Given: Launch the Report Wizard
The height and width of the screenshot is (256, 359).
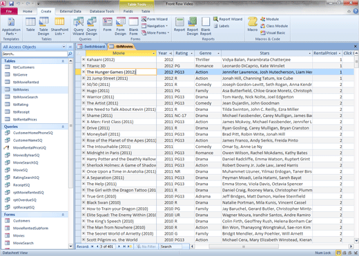Looking at the screenshot, I should pos(228,19).
